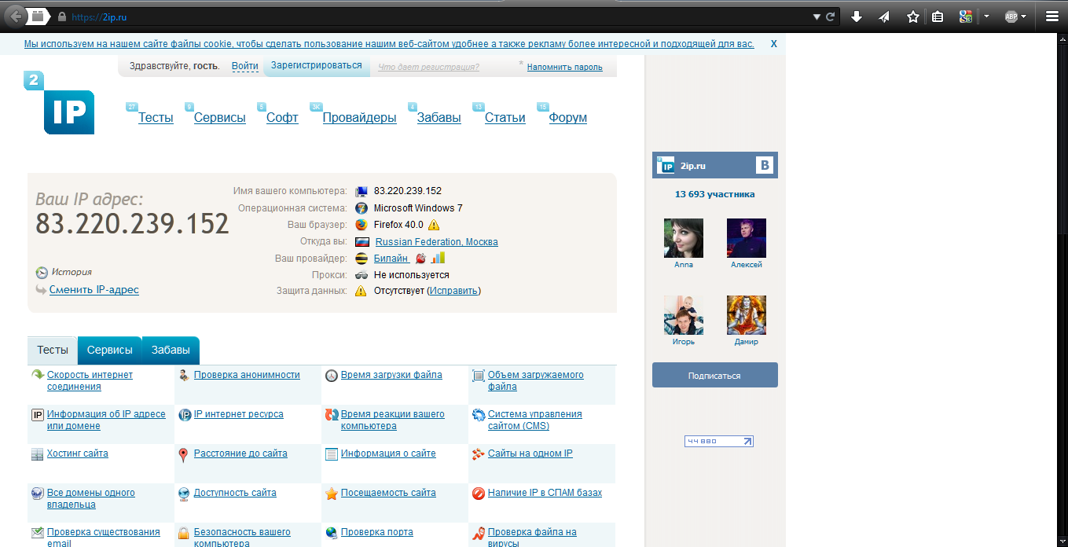Click the padlock site security icon
The width and height of the screenshot is (1068, 547).
(x=61, y=17)
